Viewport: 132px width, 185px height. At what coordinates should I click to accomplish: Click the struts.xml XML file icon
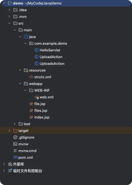coord(31,77)
